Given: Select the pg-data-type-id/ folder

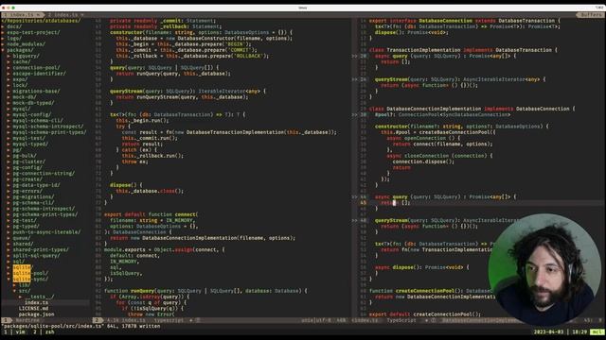Looking at the screenshot, I should 36,185.
